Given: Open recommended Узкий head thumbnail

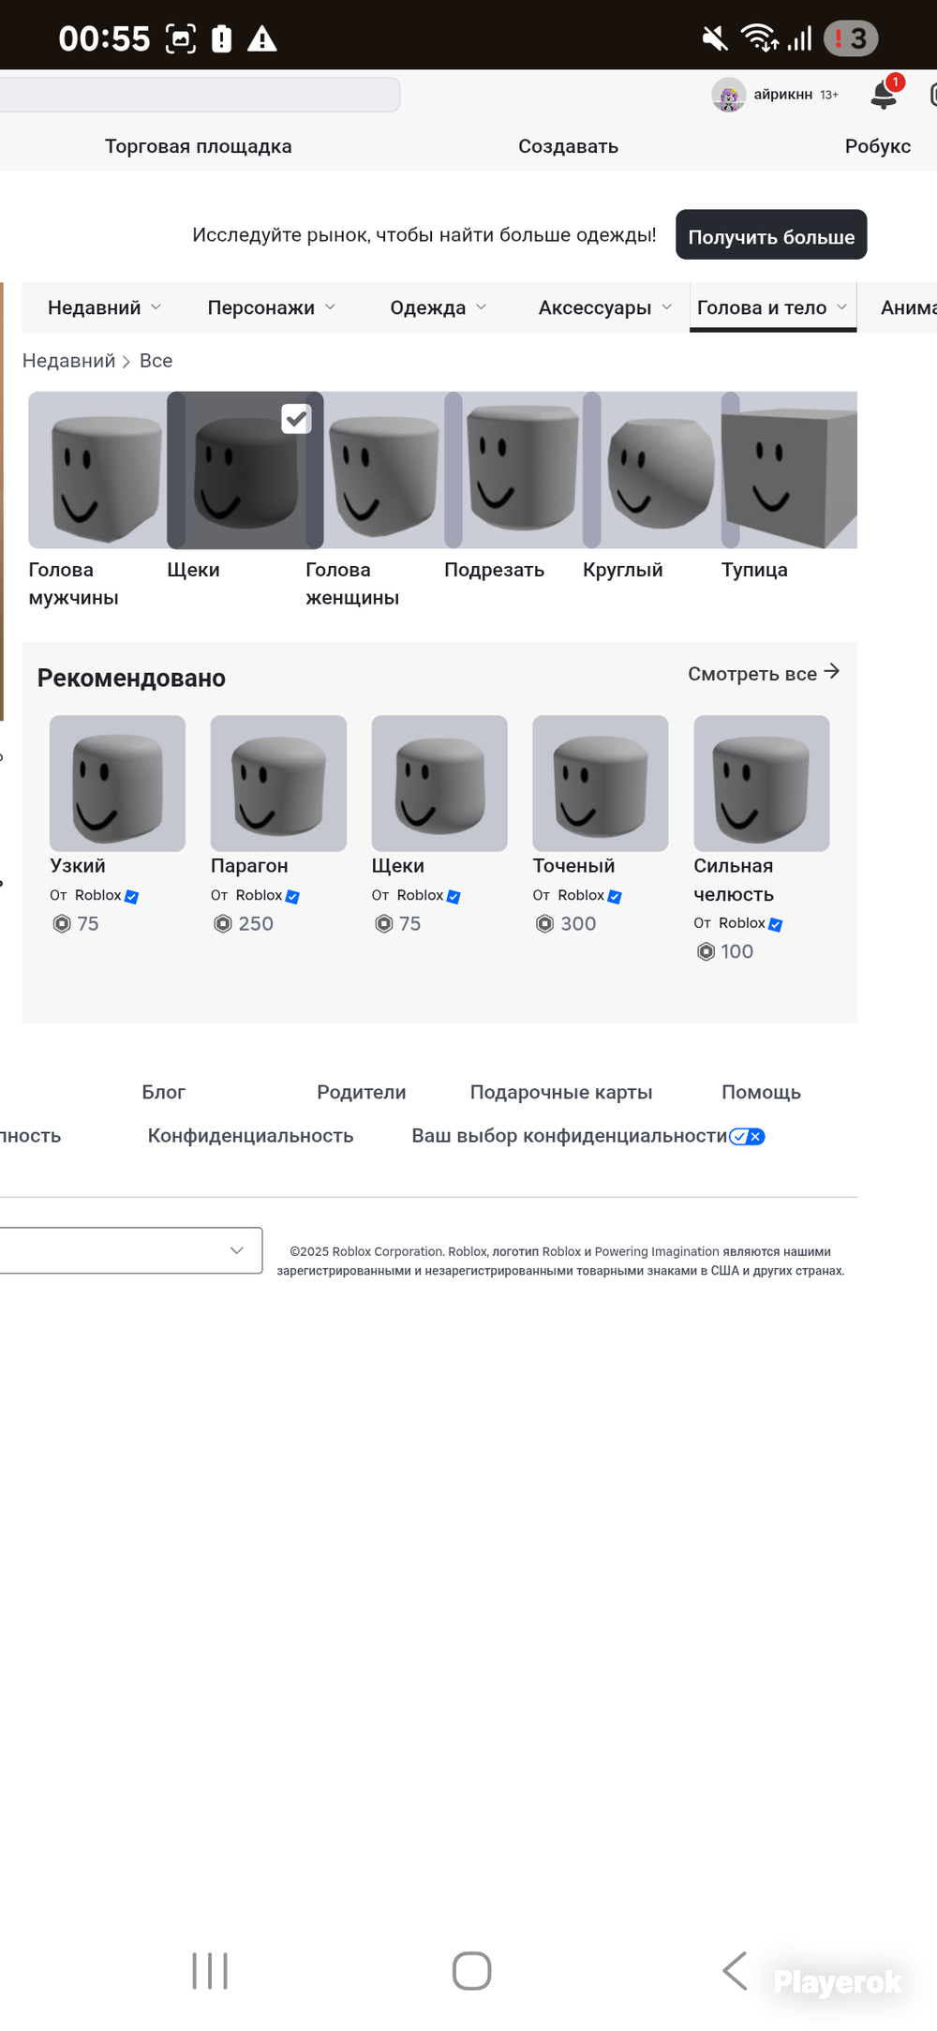Looking at the screenshot, I should (x=117, y=784).
